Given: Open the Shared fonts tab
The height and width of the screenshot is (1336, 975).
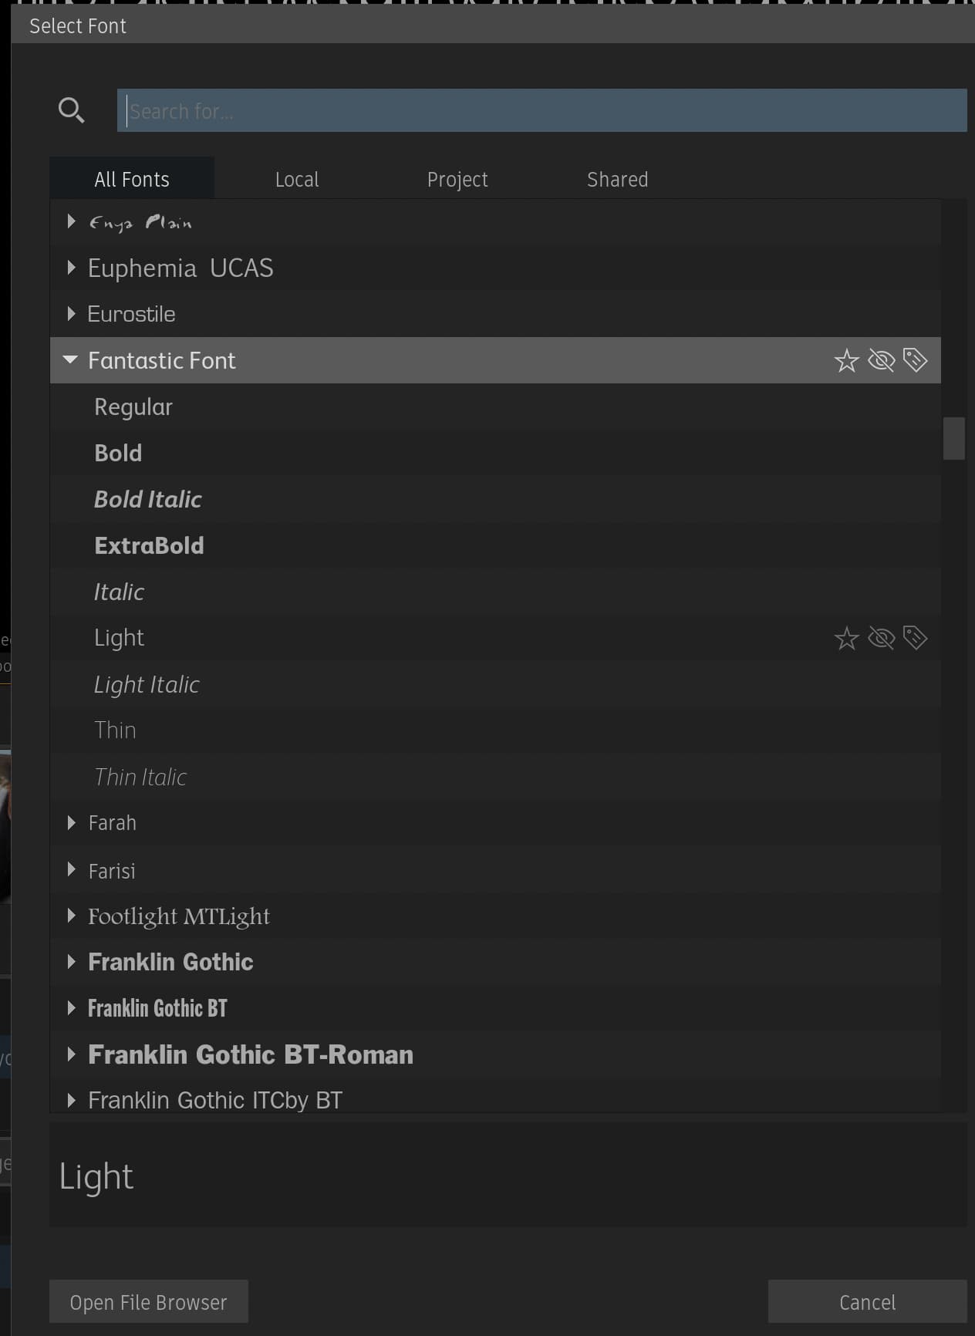Looking at the screenshot, I should pyautogui.click(x=617, y=180).
